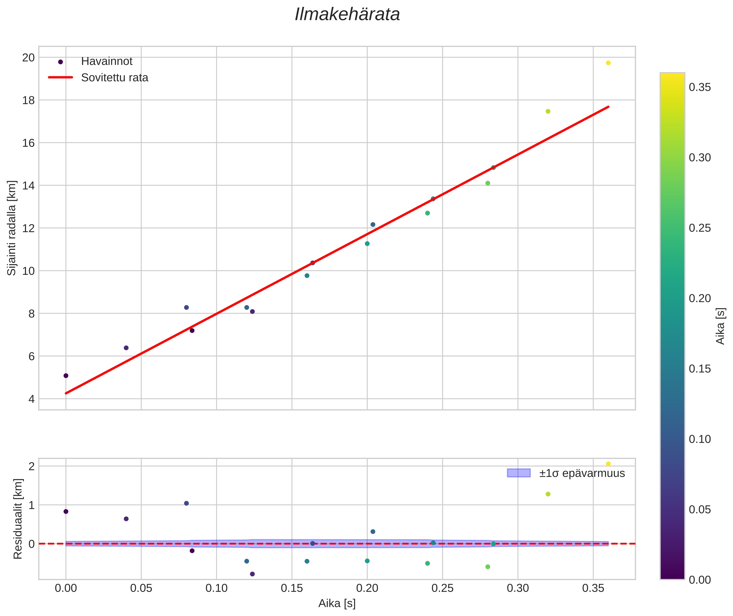Screen dimensions: 733x616
Task: Click the yellow-green point near 17.5 km
Action: [x=548, y=111]
